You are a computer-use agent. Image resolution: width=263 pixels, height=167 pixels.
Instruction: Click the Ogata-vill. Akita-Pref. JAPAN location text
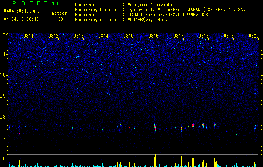tap(186, 10)
